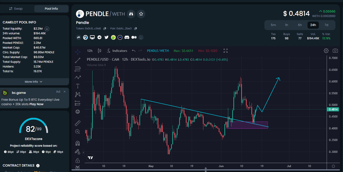This screenshot has width=343, height=172.
Task: Open the chart settings gear
Action: pyautogui.click(x=326, y=51)
